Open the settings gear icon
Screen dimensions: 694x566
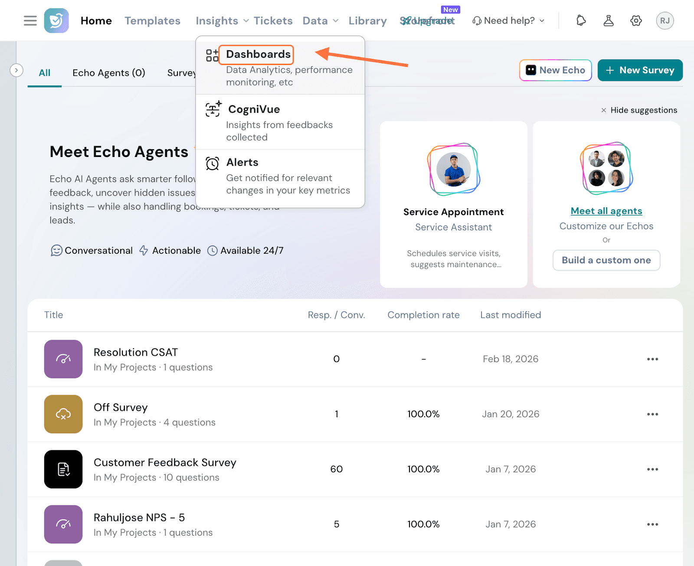point(636,21)
